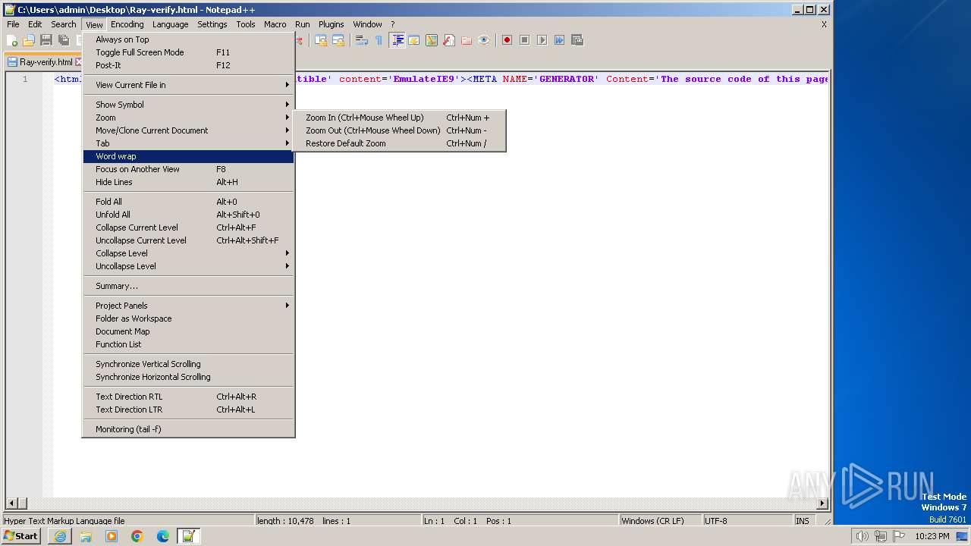The height and width of the screenshot is (546, 971).
Task: Click the Save toolbar icon
Action: [46, 40]
